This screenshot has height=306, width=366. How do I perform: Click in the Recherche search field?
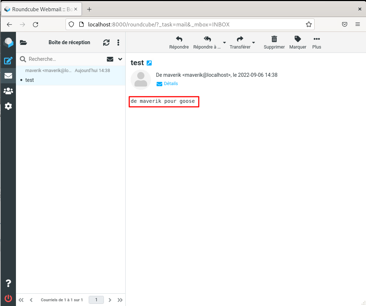(x=65, y=59)
